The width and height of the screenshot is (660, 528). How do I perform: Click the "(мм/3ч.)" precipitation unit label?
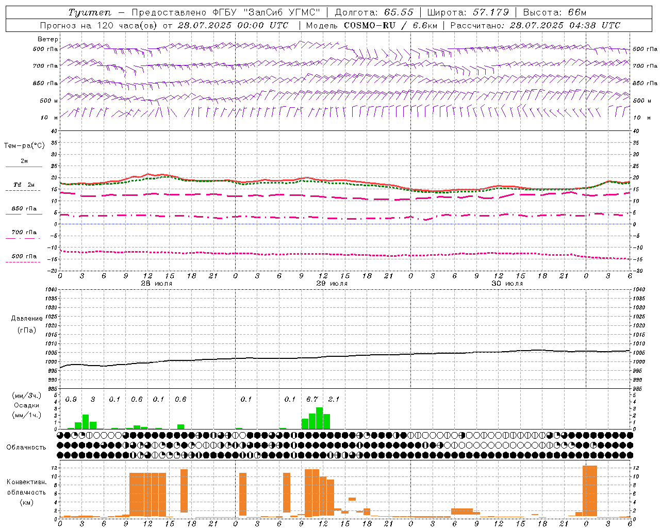(x=27, y=396)
